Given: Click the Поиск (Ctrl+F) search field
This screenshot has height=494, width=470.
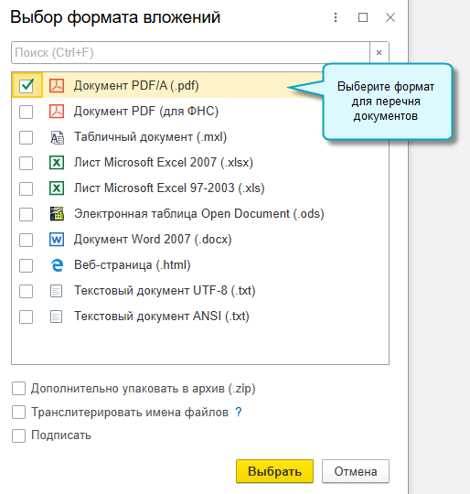Looking at the screenshot, I should [x=190, y=53].
